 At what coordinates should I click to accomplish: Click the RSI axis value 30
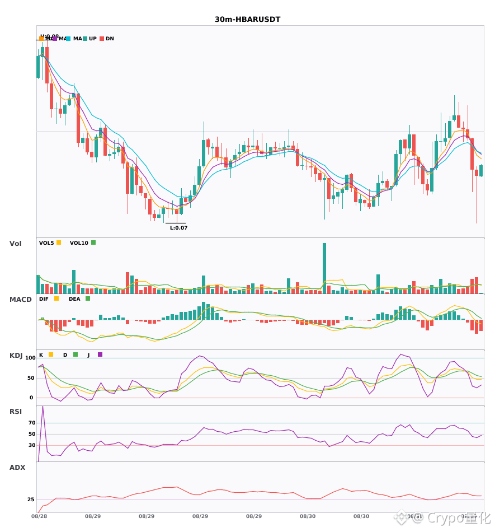(x=32, y=445)
